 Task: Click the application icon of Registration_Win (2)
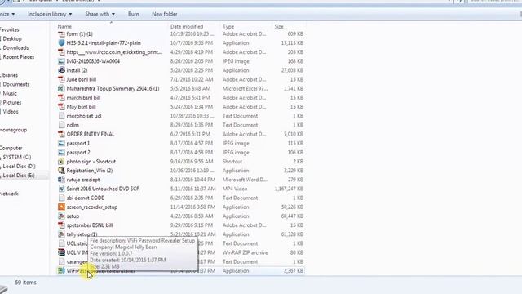[x=61, y=171]
